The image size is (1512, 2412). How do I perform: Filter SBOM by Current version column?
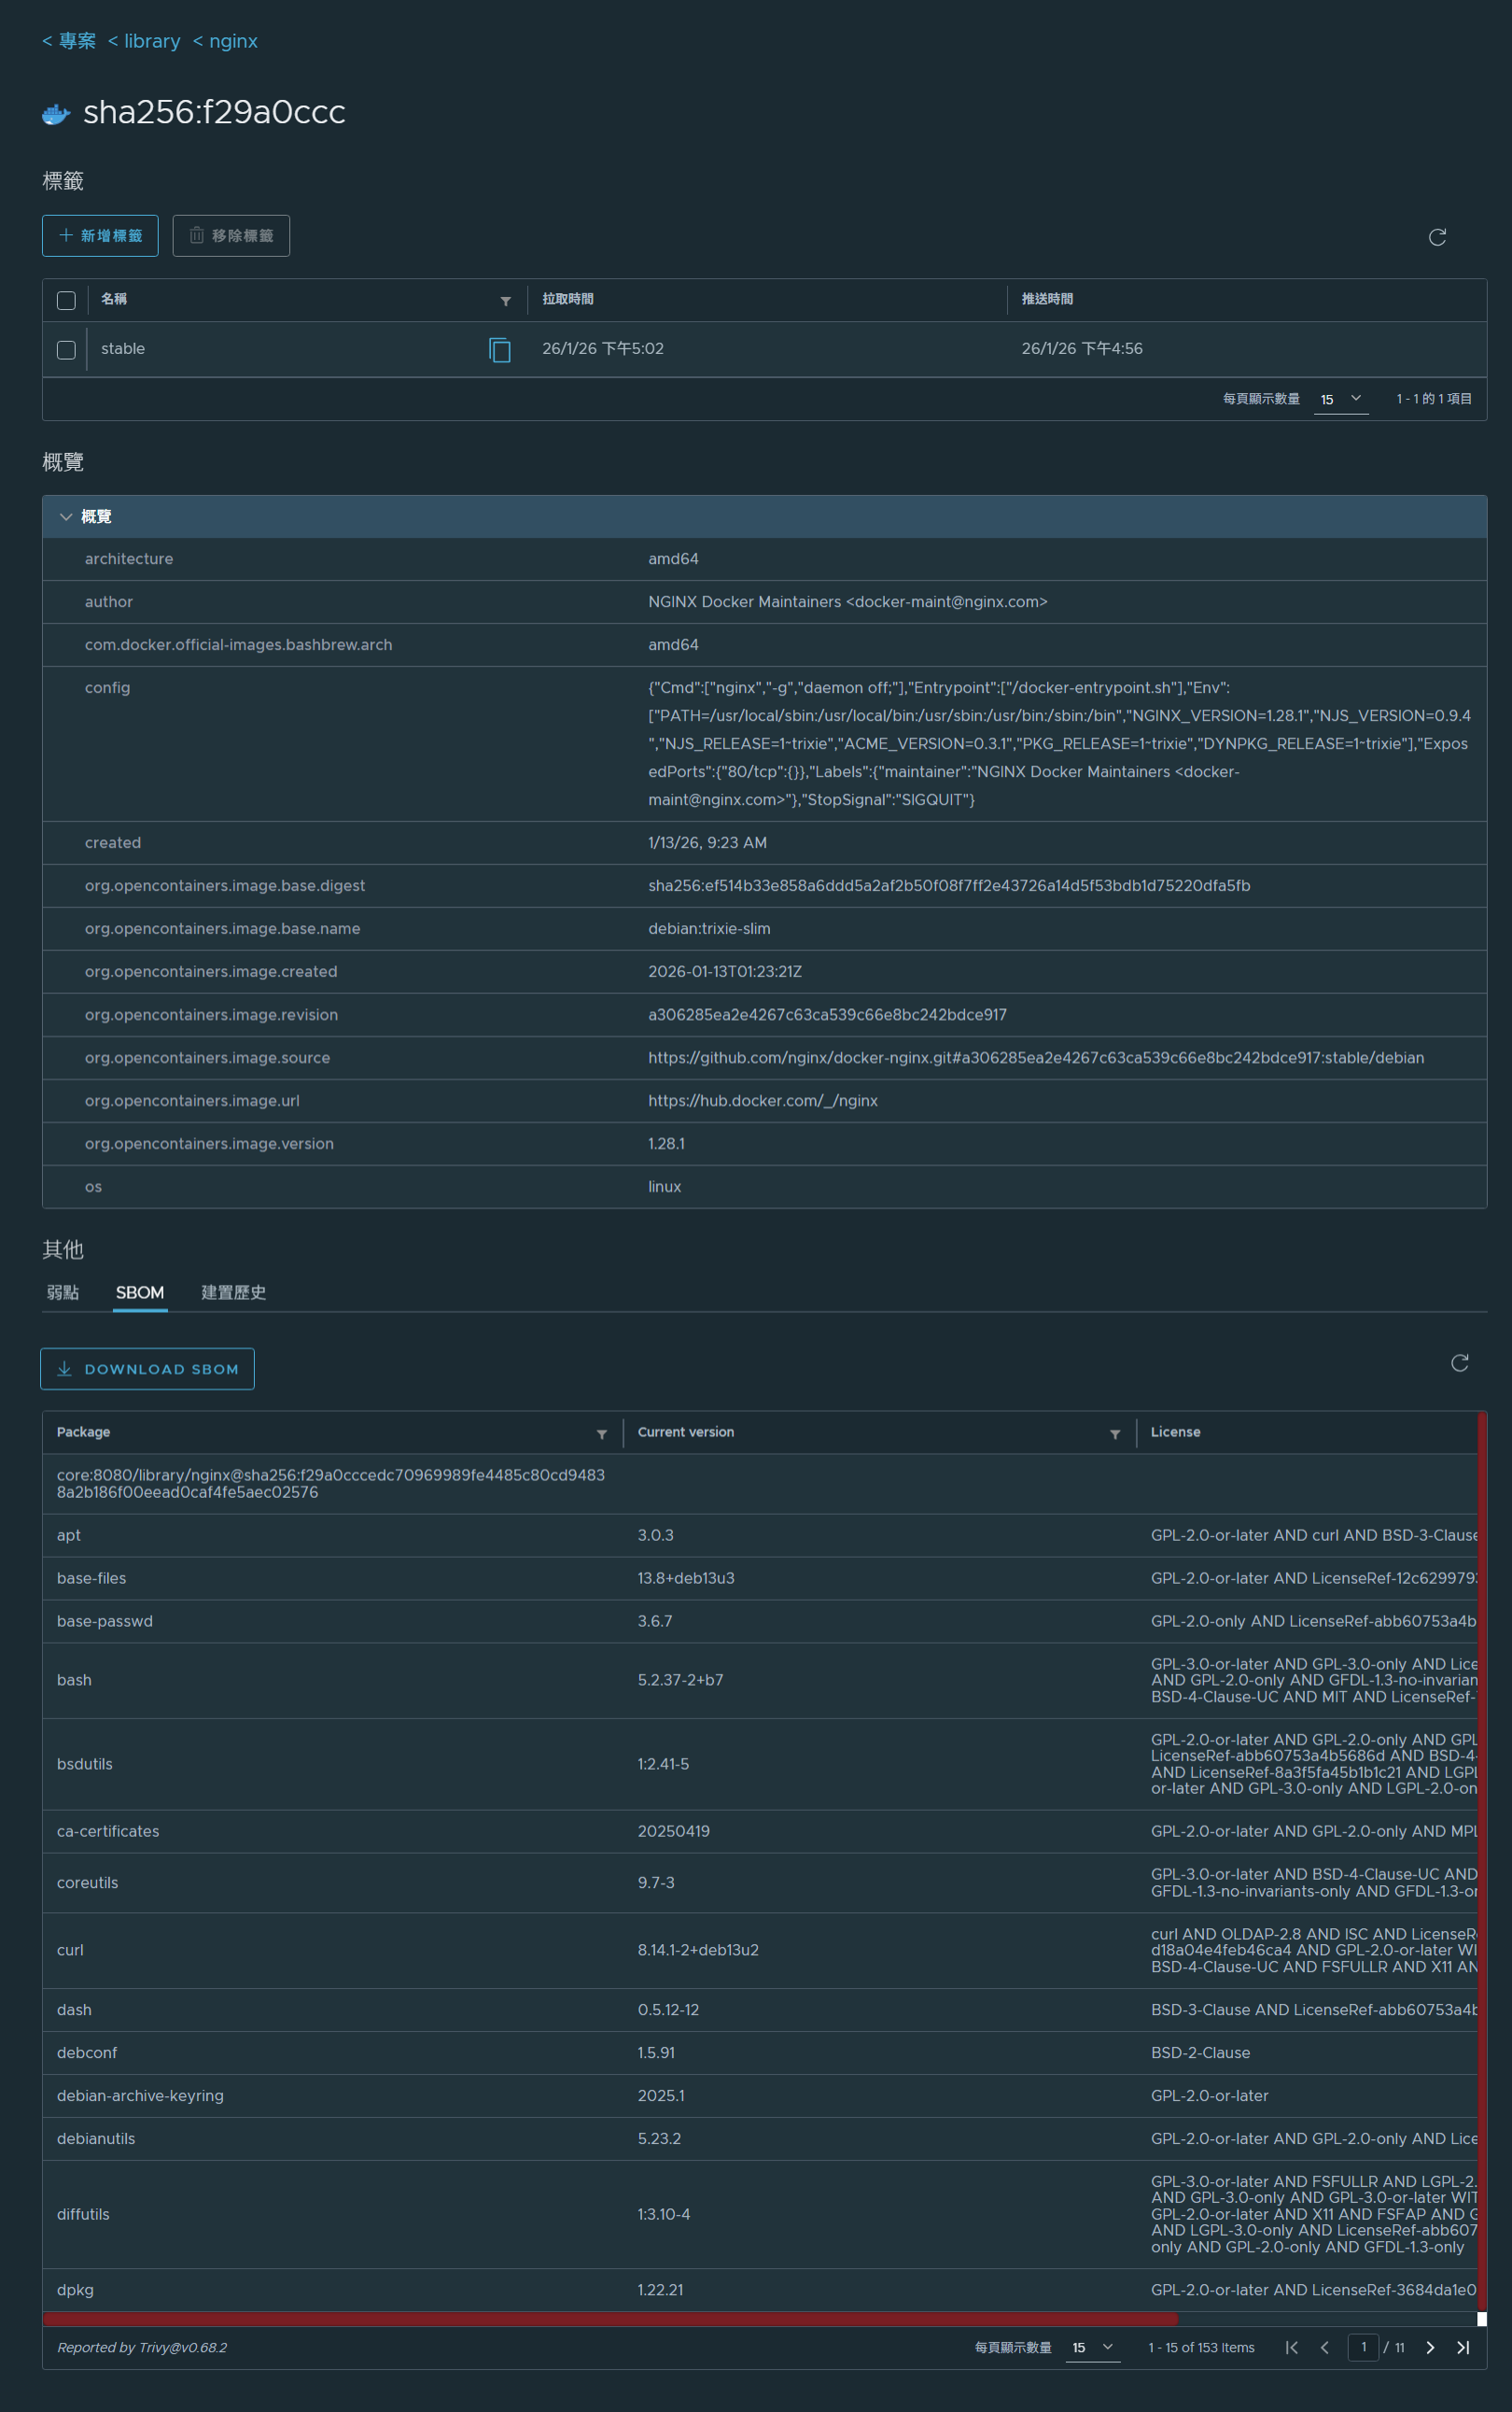click(1115, 1433)
